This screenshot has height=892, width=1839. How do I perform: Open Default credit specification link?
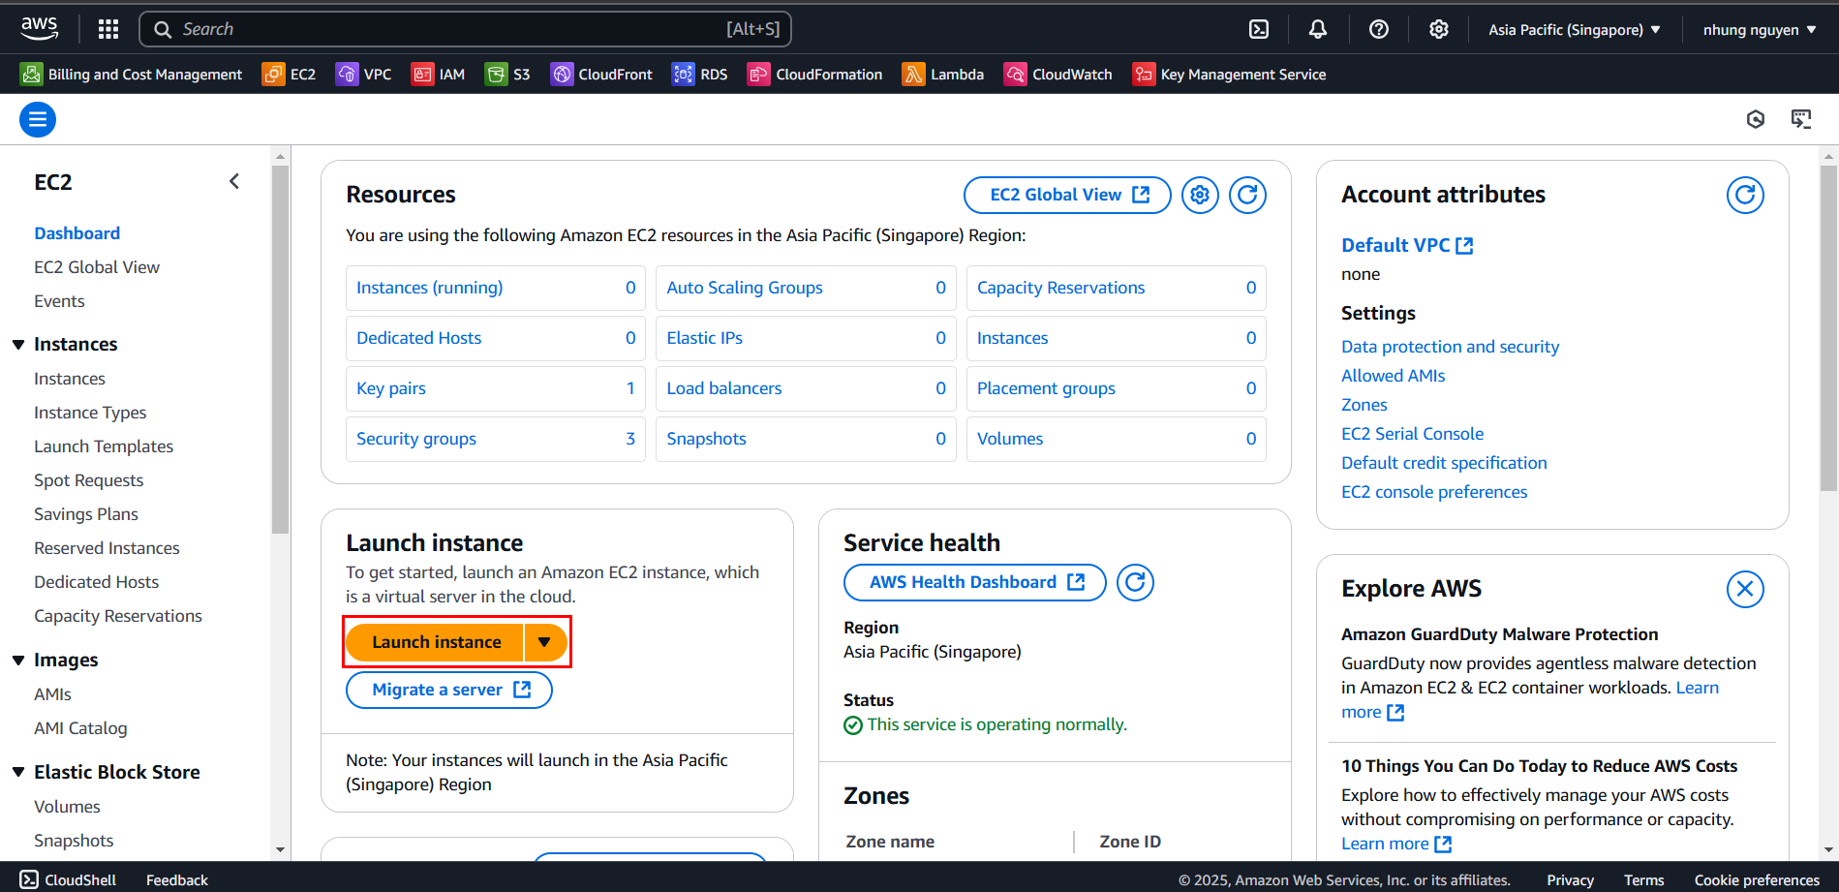coord(1444,463)
